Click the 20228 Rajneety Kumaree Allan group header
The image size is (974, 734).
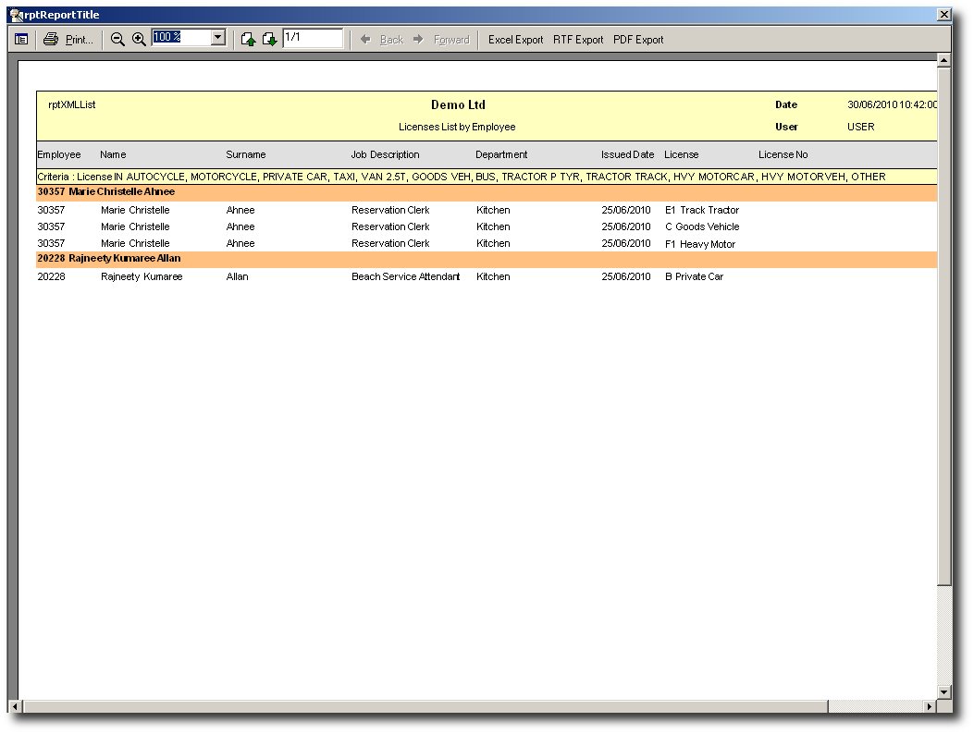[x=109, y=259]
